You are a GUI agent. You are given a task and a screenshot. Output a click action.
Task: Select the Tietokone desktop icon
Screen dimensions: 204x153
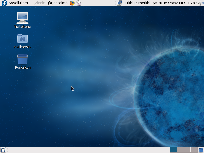(x=22, y=18)
